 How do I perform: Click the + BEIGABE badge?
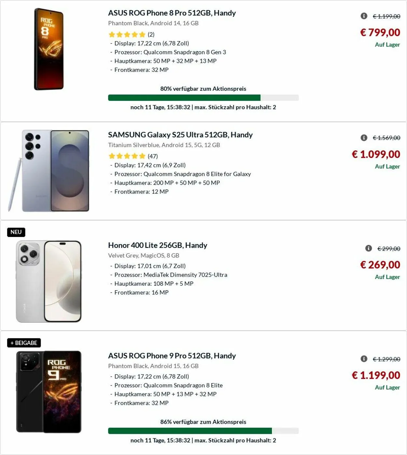click(24, 343)
